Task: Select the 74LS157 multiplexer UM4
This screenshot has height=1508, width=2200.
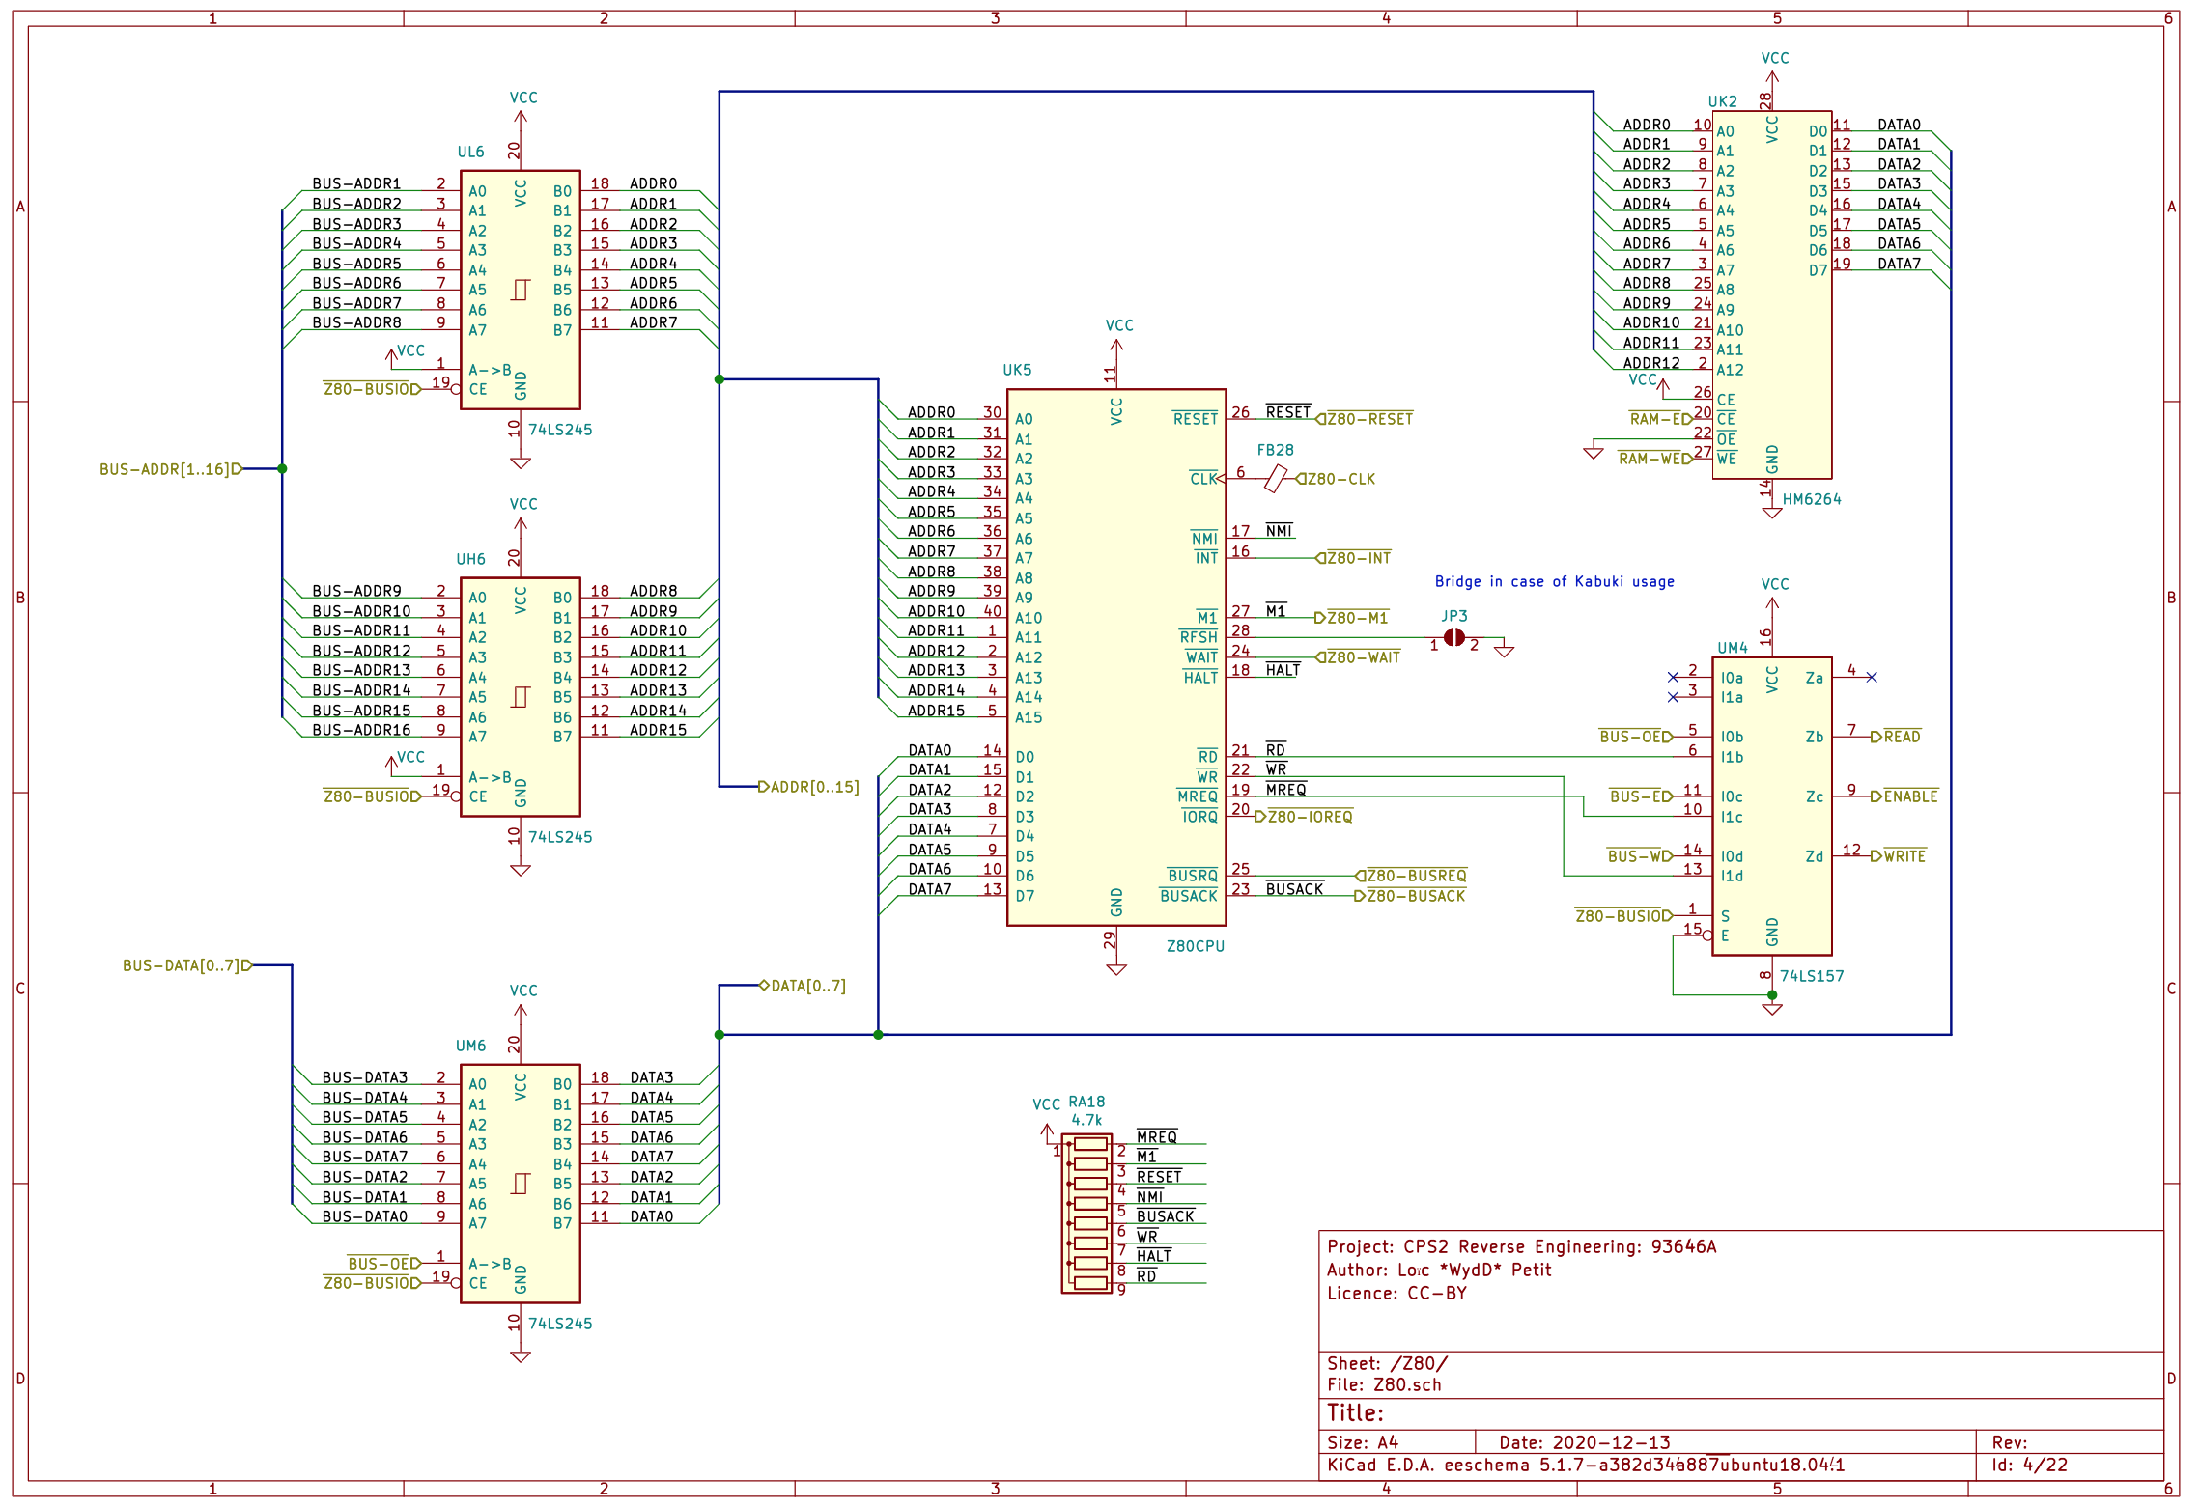Action: (1771, 806)
